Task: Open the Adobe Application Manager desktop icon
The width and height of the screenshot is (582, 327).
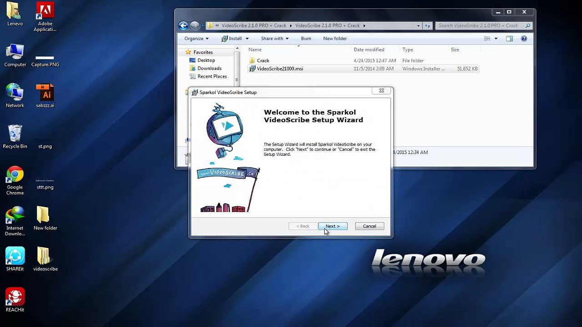Action: click(x=45, y=17)
